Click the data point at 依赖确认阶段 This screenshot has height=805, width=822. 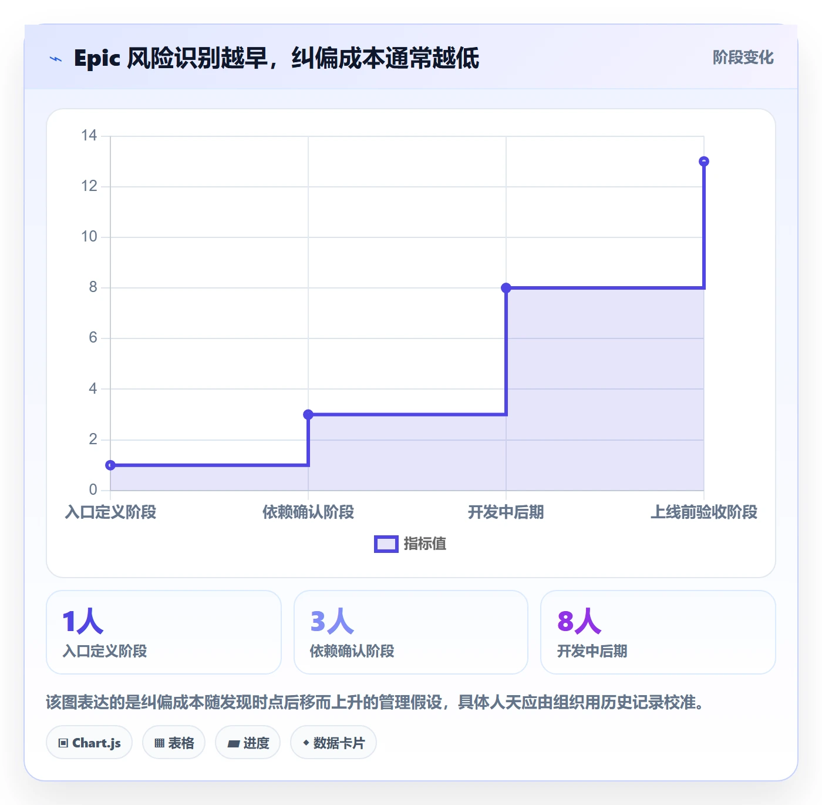[308, 415]
